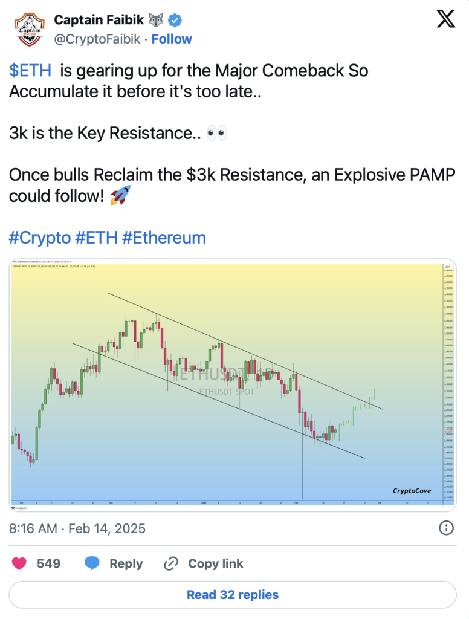Open the #ETH hashtag
The image size is (469, 619).
pyautogui.click(x=95, y=237)
